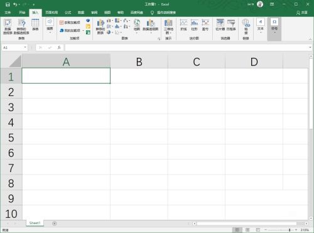Insert a Link (链接) from the ribbon
The width and height of the screenshot is (314, 233).
(x=246, y=26)
